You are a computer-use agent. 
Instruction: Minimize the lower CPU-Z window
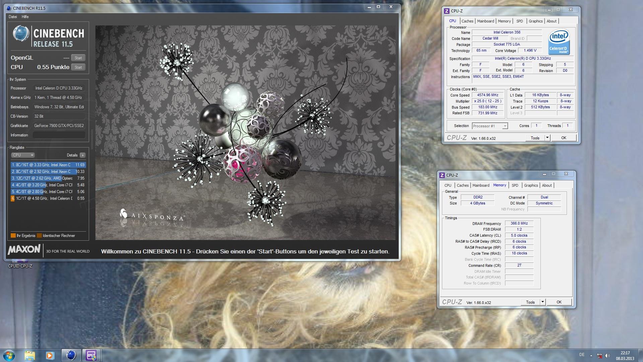[545, 174]
